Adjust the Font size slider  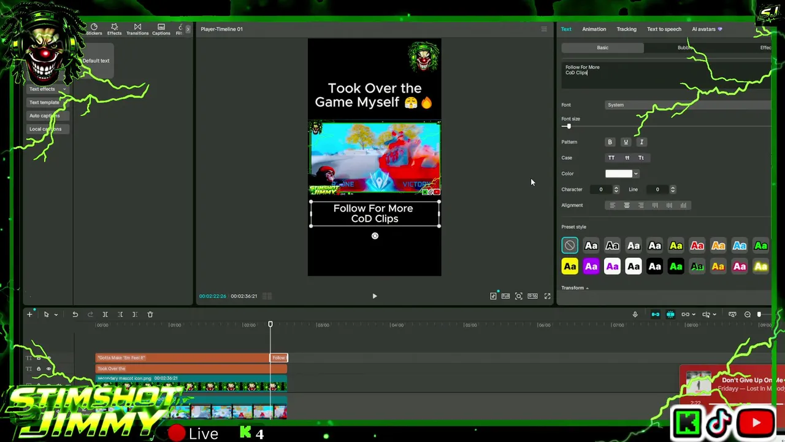point(569,126)
